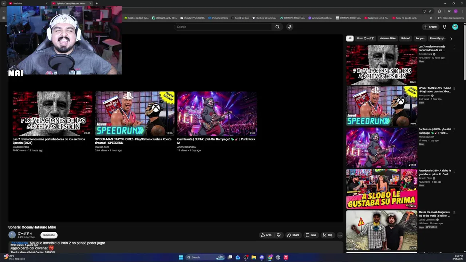Open Chrome media controls icon
This screenshot has height=262, width=466.
(449, 11)
